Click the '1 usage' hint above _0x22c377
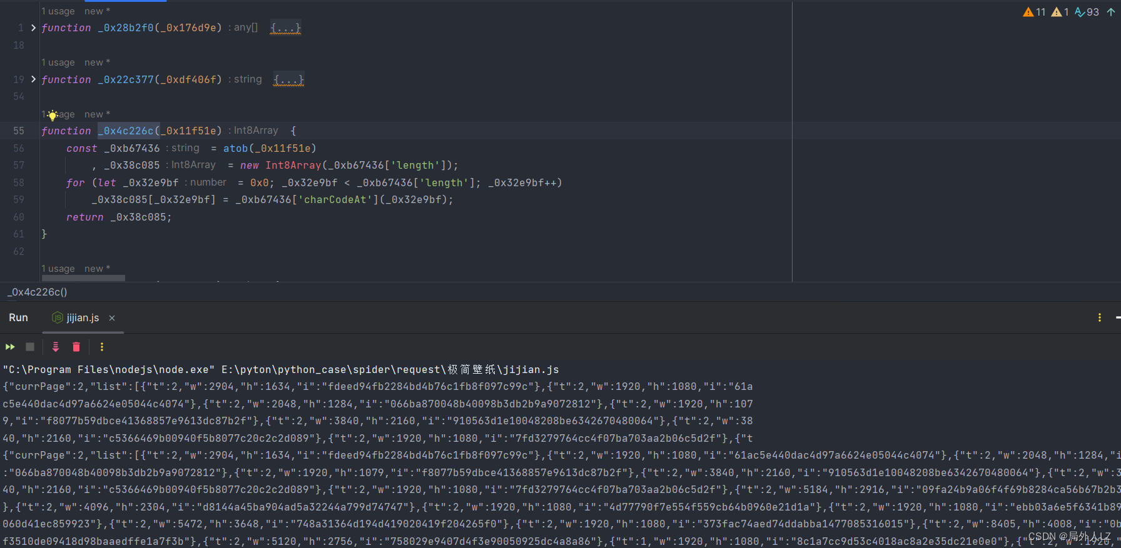This screenshot has width=1121, height=548. (58, 62)
